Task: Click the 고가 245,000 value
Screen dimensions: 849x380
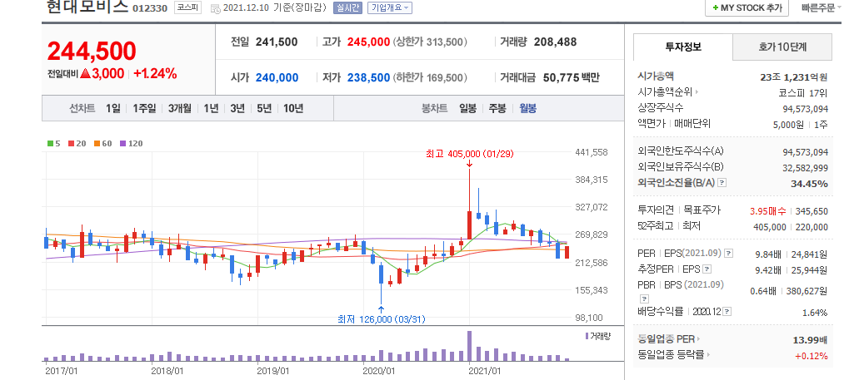Action: [369, 42]
